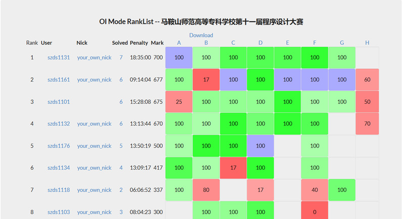
Task: Click the red 17 cell in rank 2 row
Action: coord(206,80)
